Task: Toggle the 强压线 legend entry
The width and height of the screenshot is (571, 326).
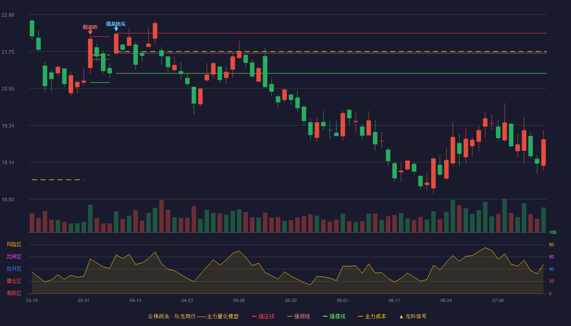Action: (263, 316)
